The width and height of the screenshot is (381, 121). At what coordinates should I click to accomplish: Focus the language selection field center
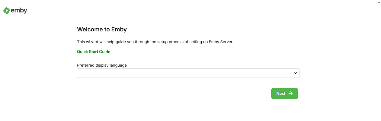188,73
